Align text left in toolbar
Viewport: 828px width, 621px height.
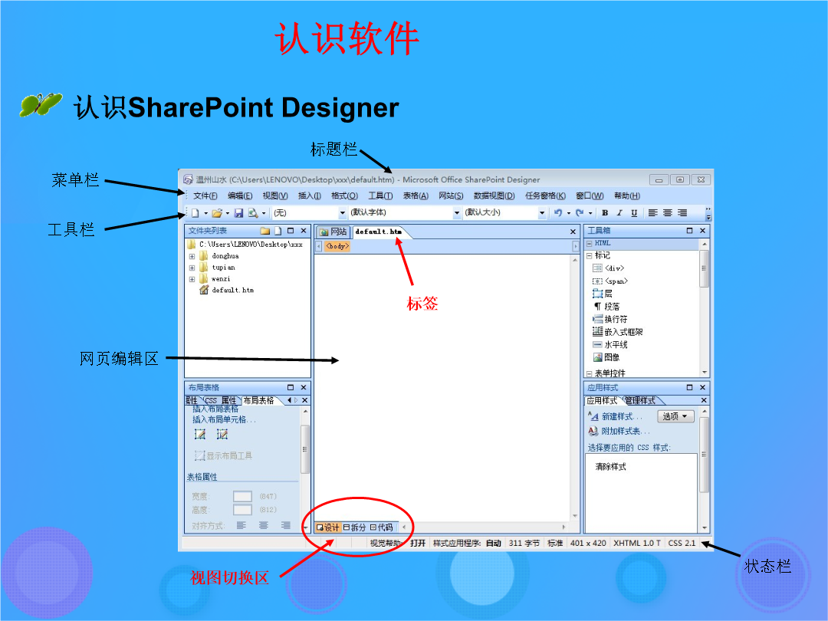(653, 213)
